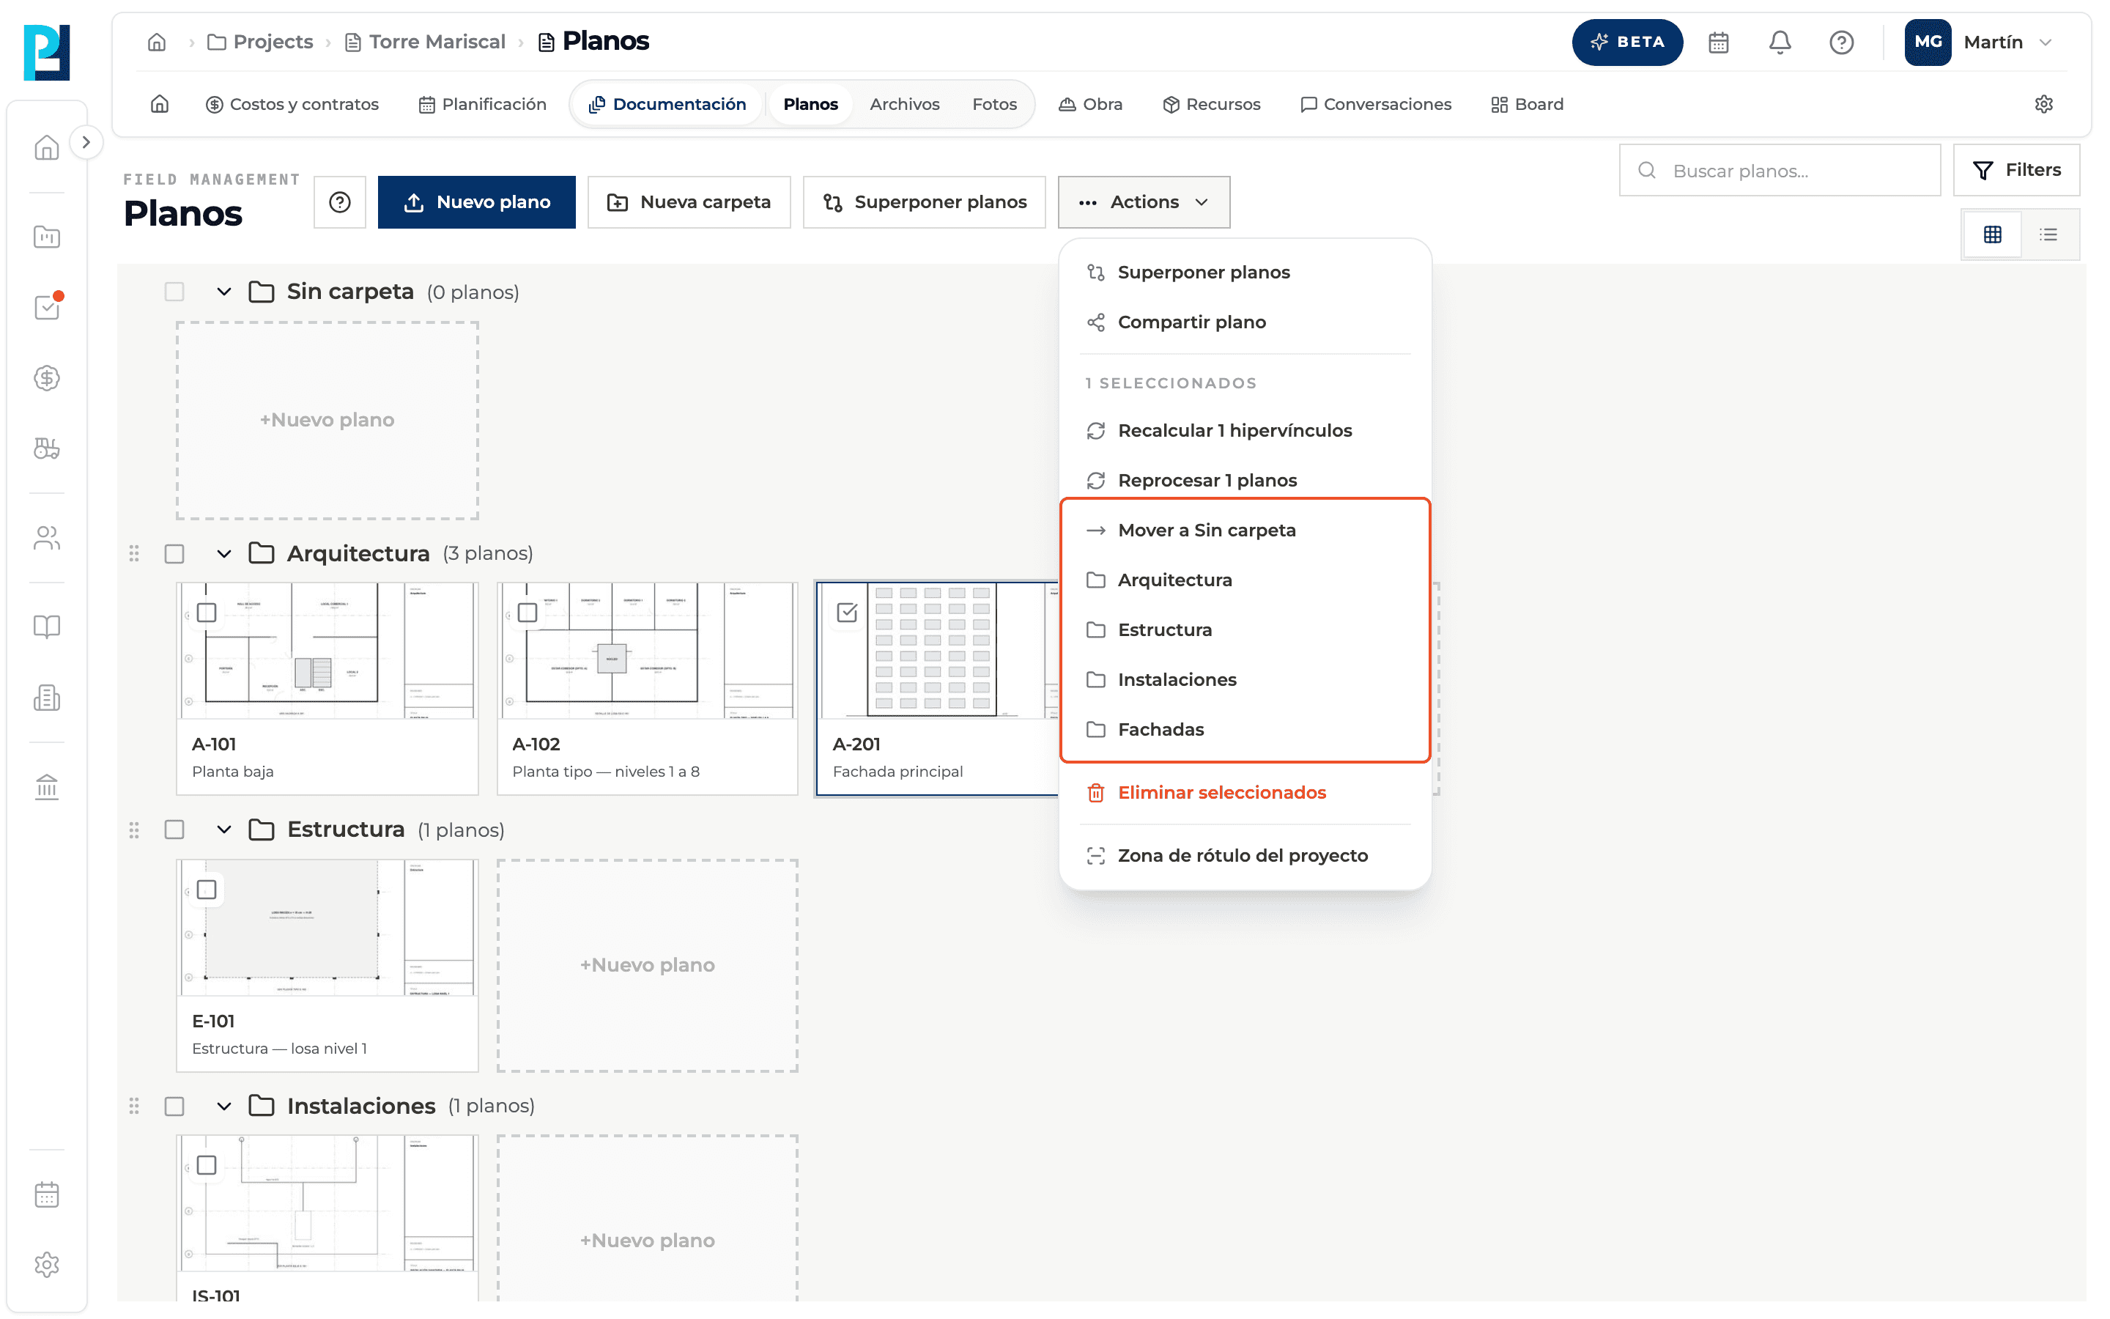
Task: Click the Planos help circle icon
Action: click(340, 202)
